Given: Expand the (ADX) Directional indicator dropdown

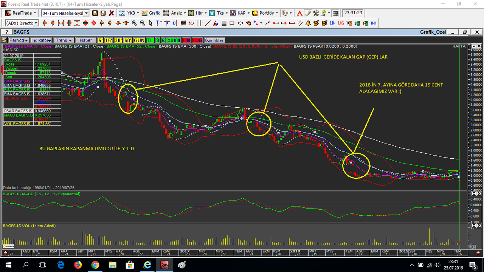Looking at the screenshot, I should (x=36, y=23).
